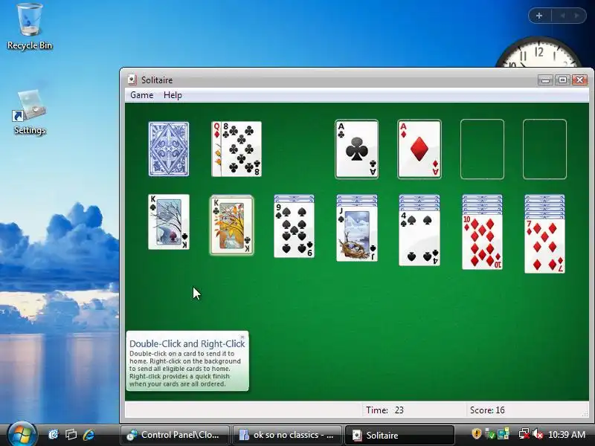Click the muted volume tray icon

point(537,434)
